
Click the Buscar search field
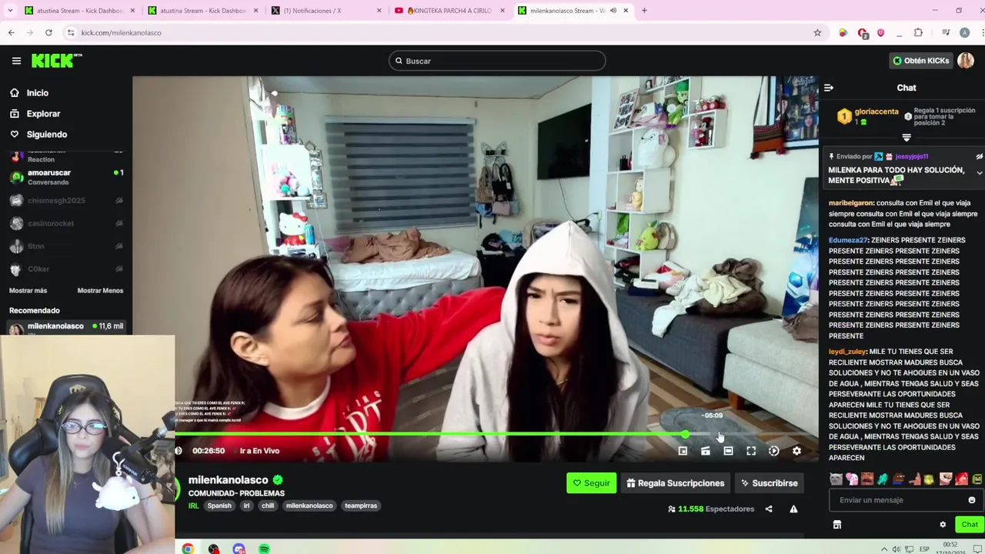pos(497,61)
